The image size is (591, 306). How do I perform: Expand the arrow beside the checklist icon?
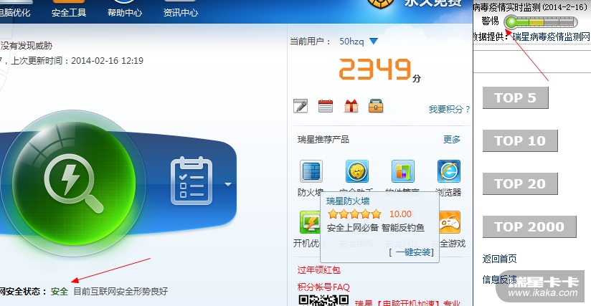pyautogui.click(x=227, y=184)
